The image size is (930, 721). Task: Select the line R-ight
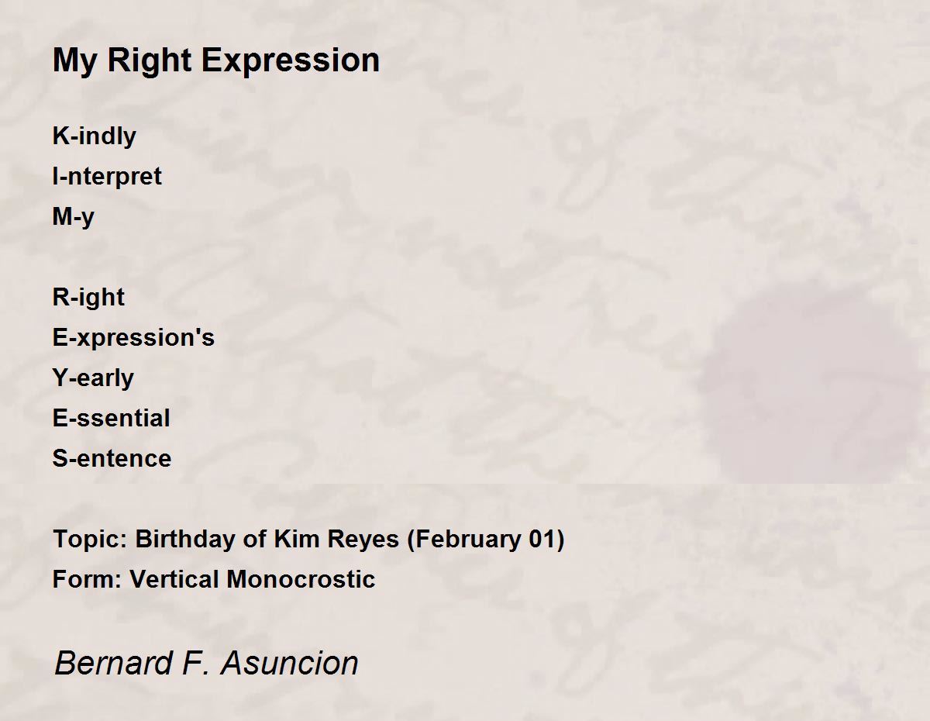tap(88, 297)
